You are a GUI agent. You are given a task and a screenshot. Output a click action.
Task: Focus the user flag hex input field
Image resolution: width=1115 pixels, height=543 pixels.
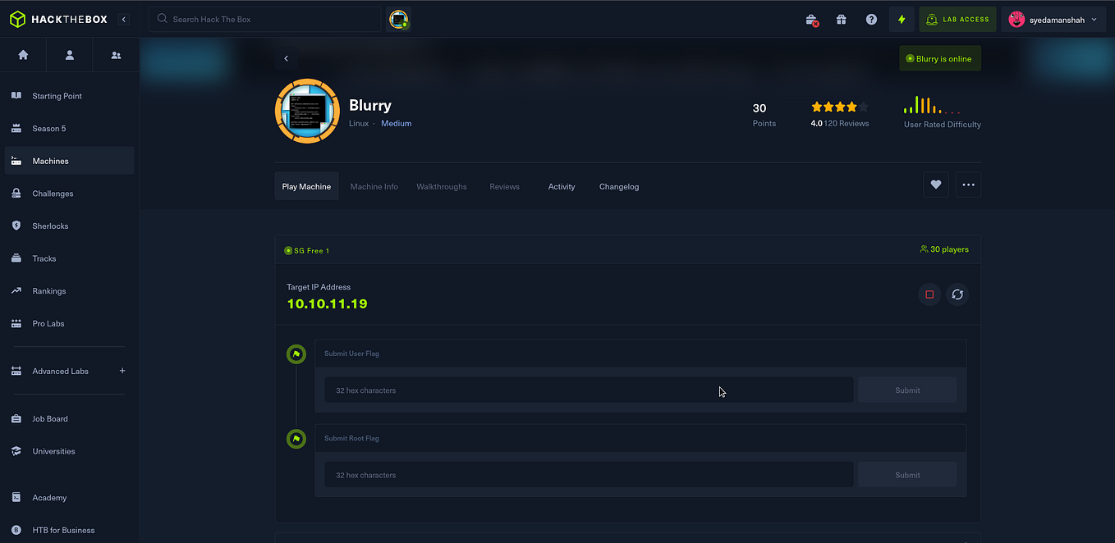point(589,390)
